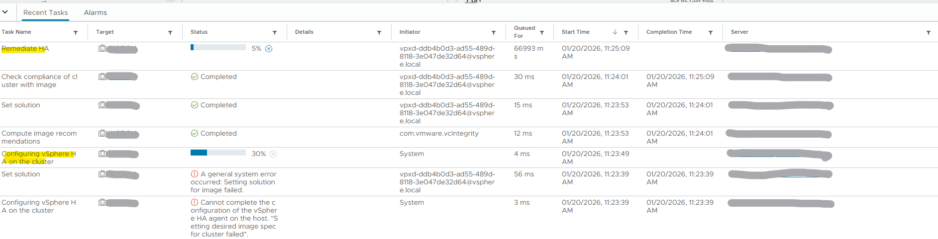Click the 30% vSphere HA progress bar
The image size is (938, 239).
click(218, 153)
